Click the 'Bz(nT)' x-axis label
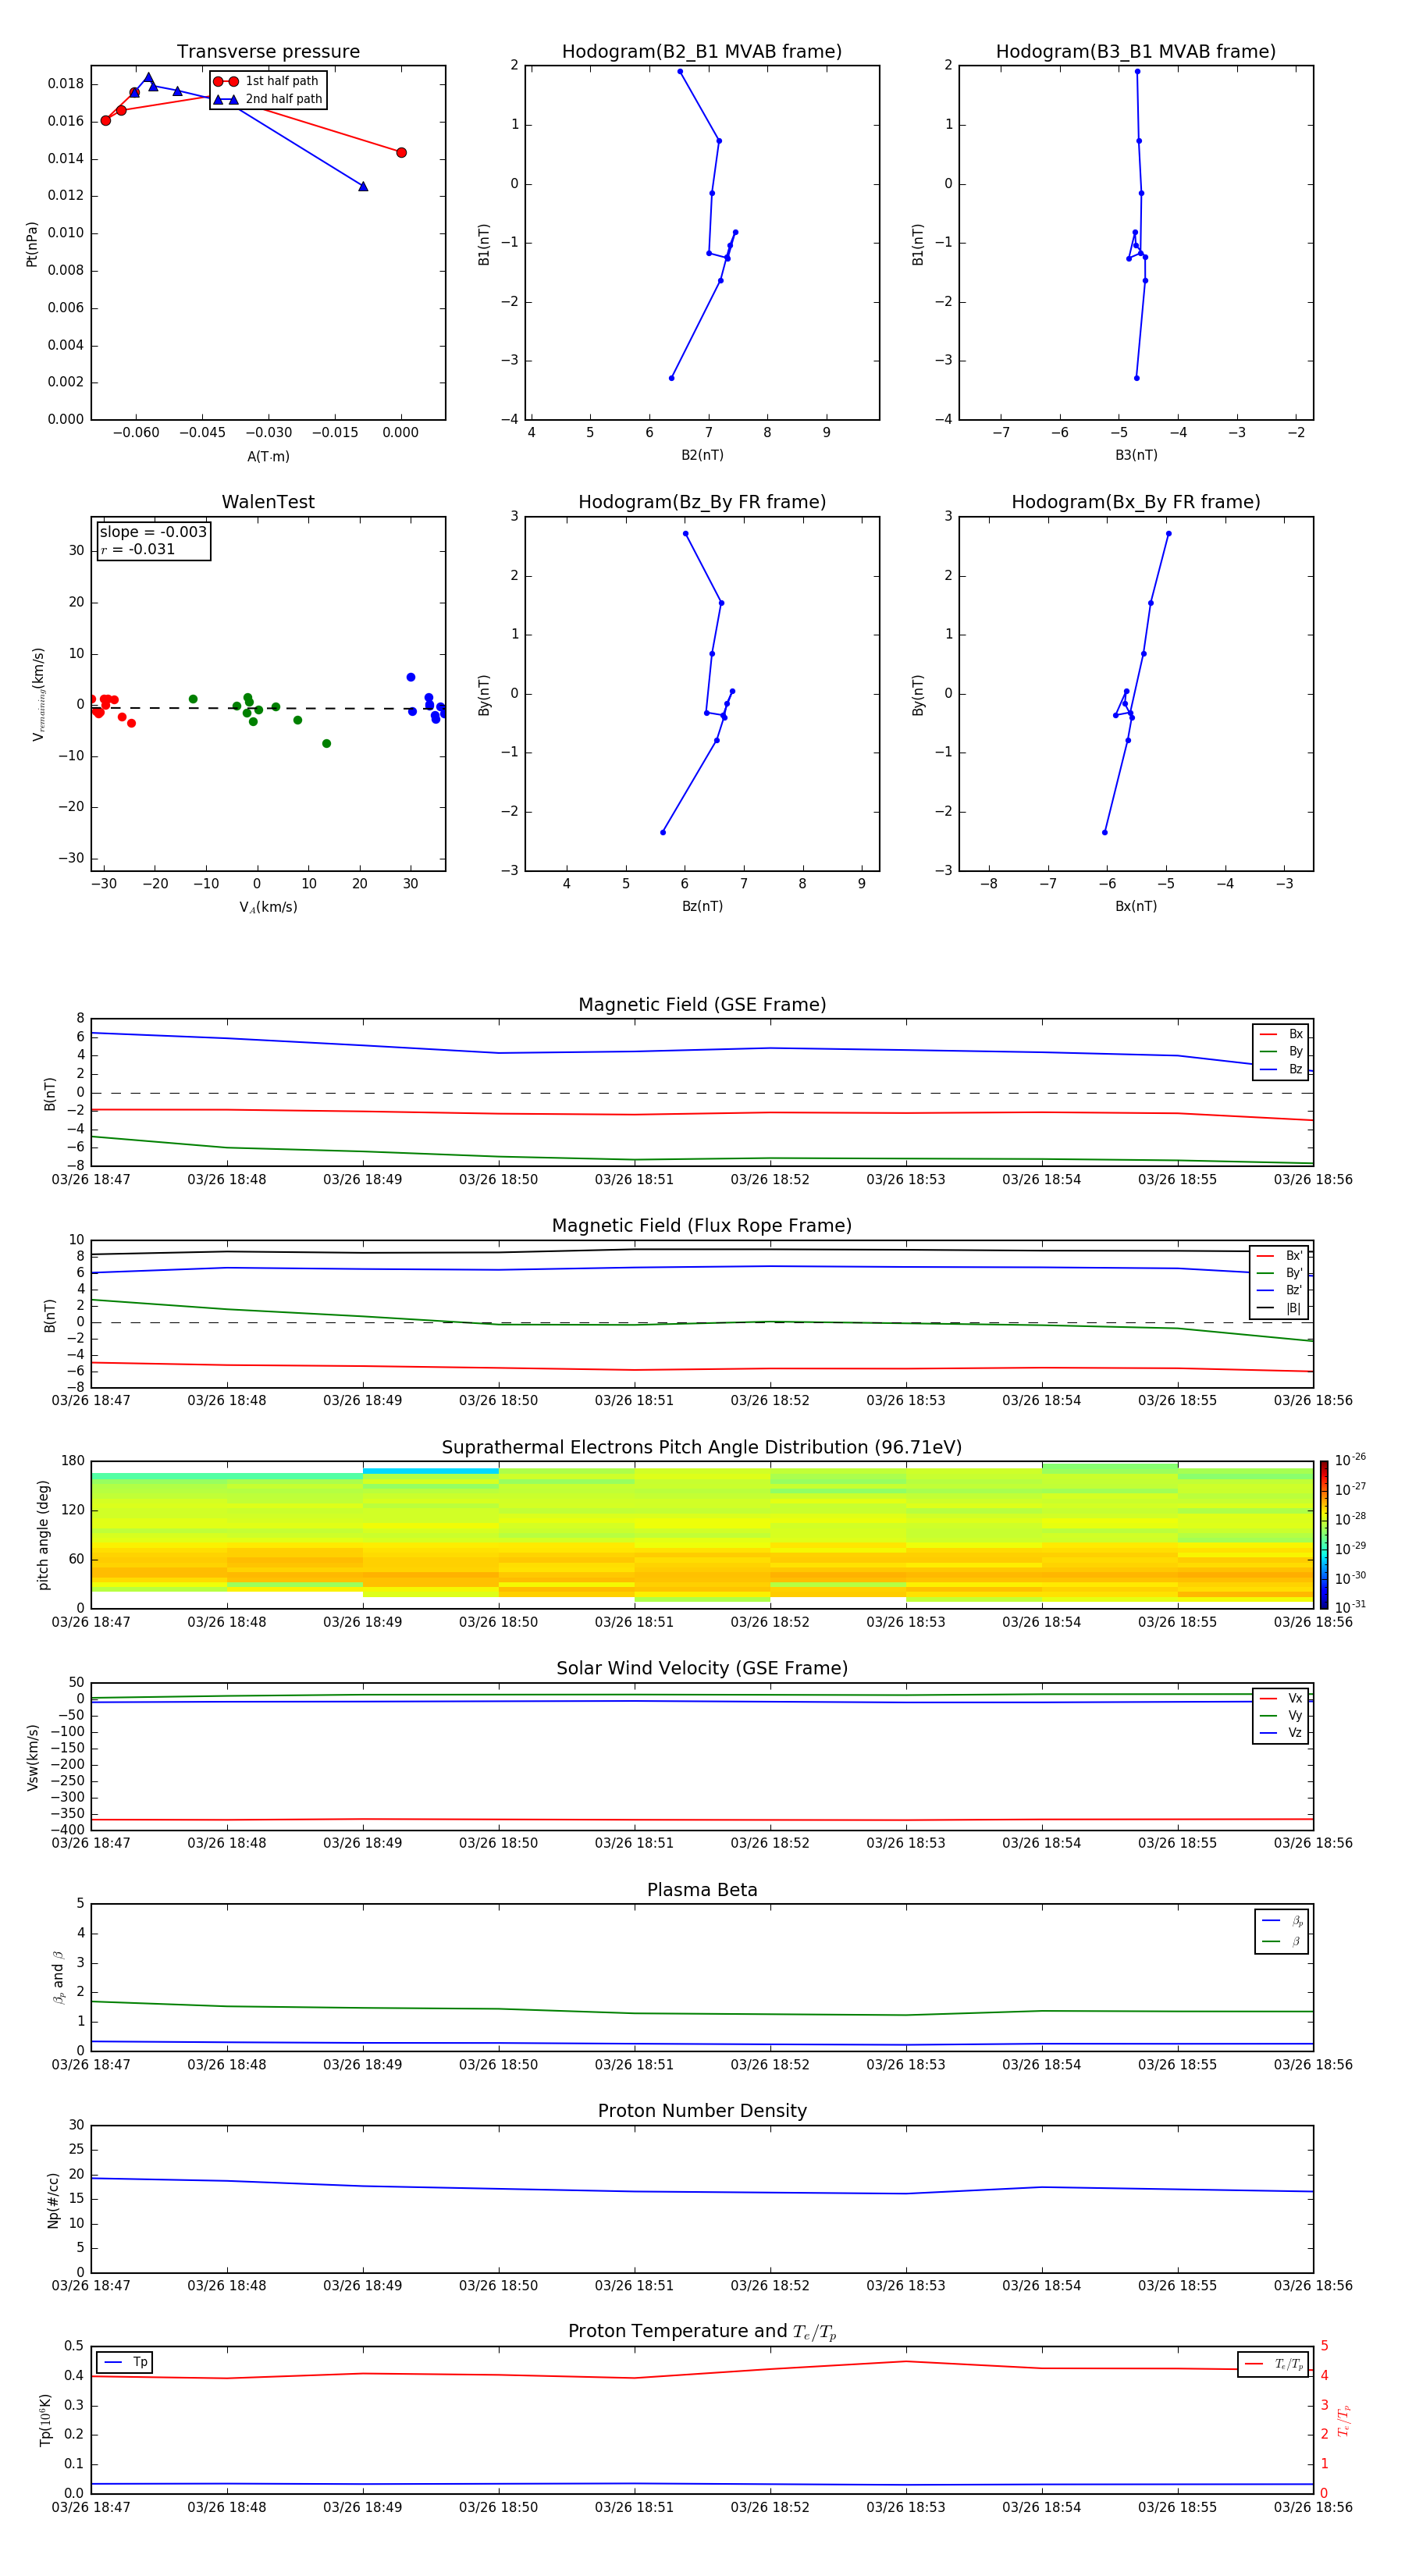This screenshot has width=1405, height=2576. coord(702,906)
